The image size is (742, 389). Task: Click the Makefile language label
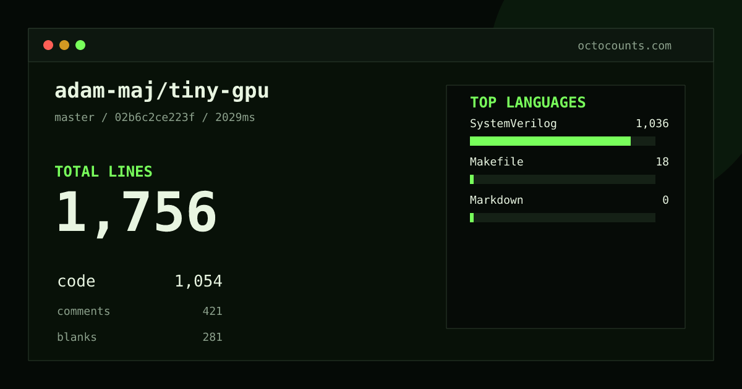pos(497,162)
